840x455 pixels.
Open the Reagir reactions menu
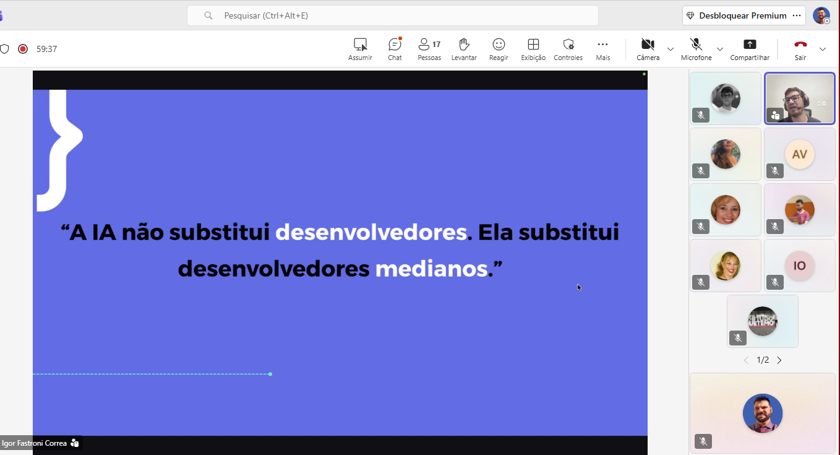click(x=499, y=49)
